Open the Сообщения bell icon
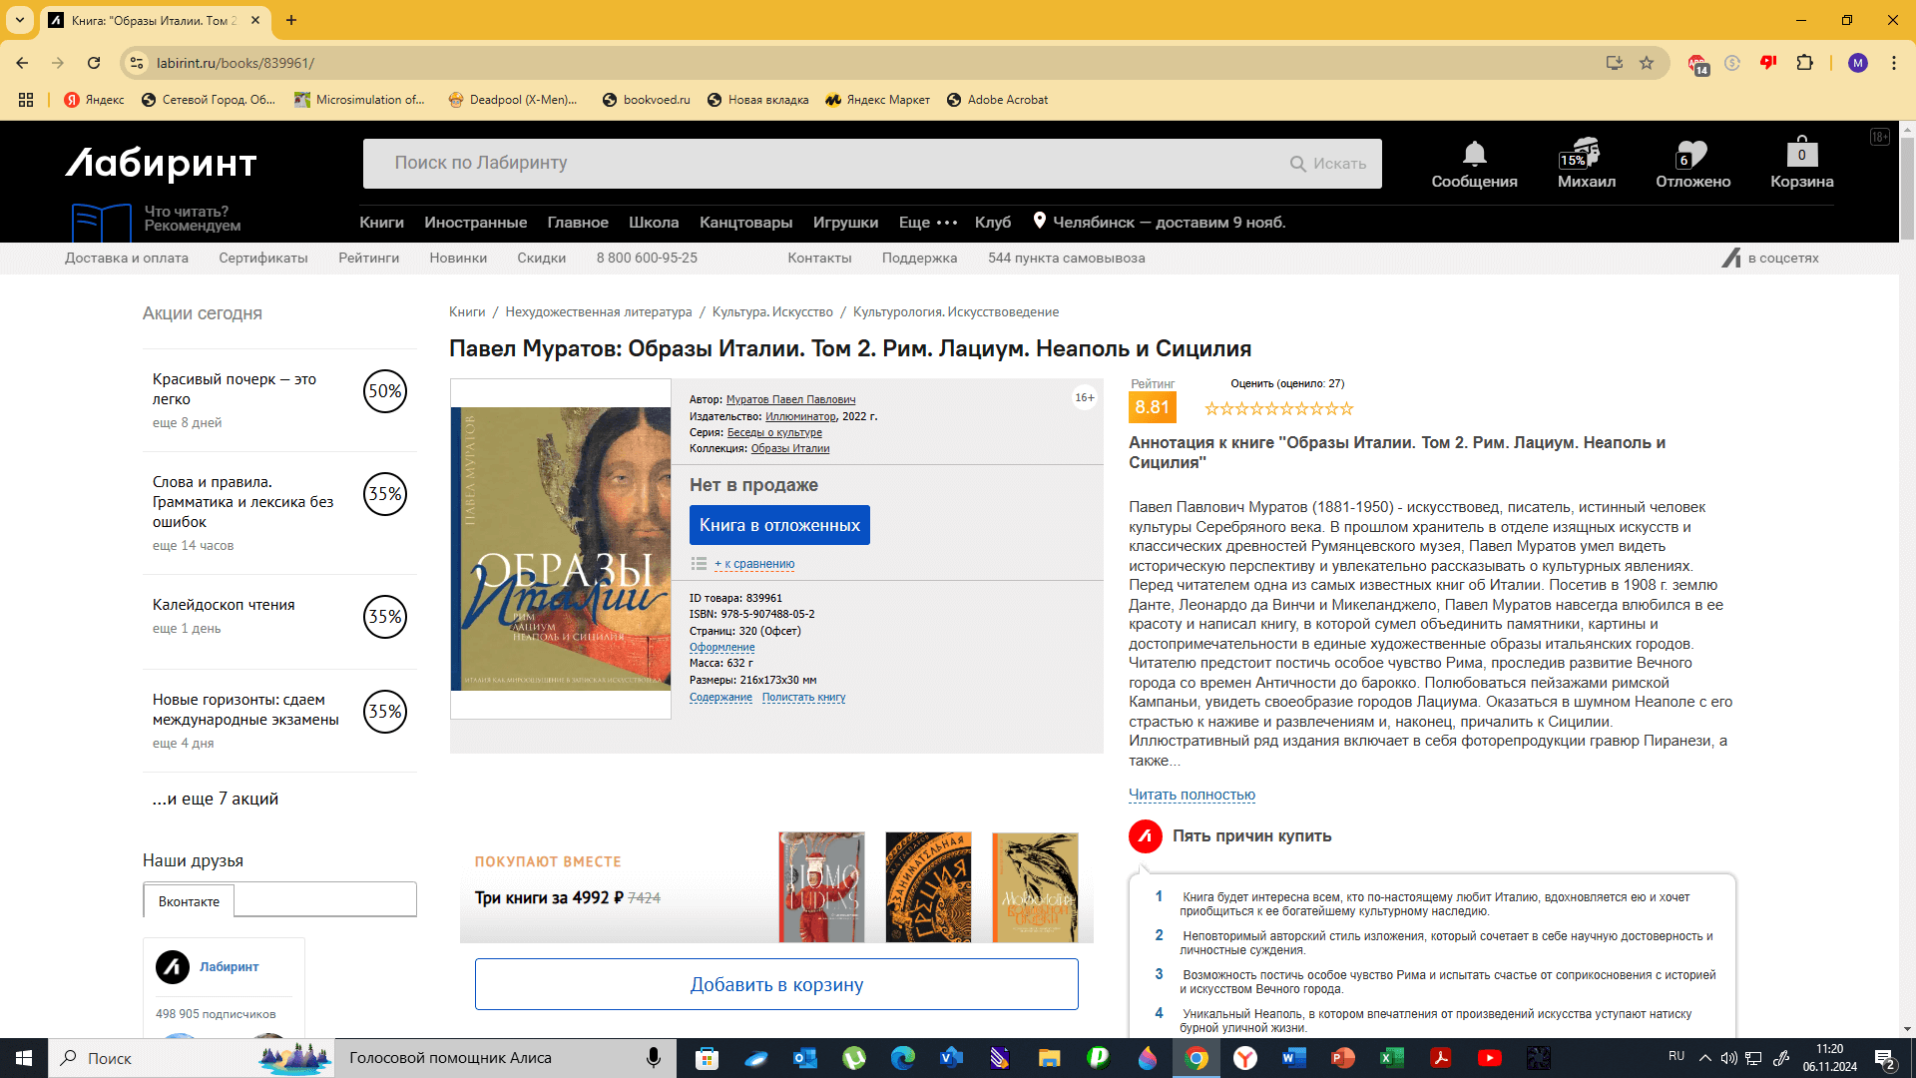1916x1078 pixels. [x=1474, y=154]
